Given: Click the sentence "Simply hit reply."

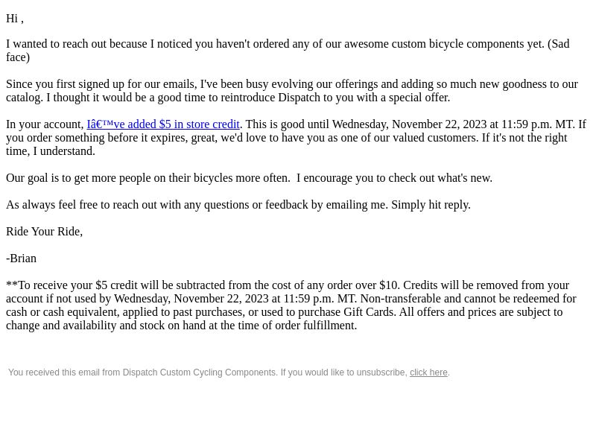Looking at the screenshot, I should pos(431,205).
